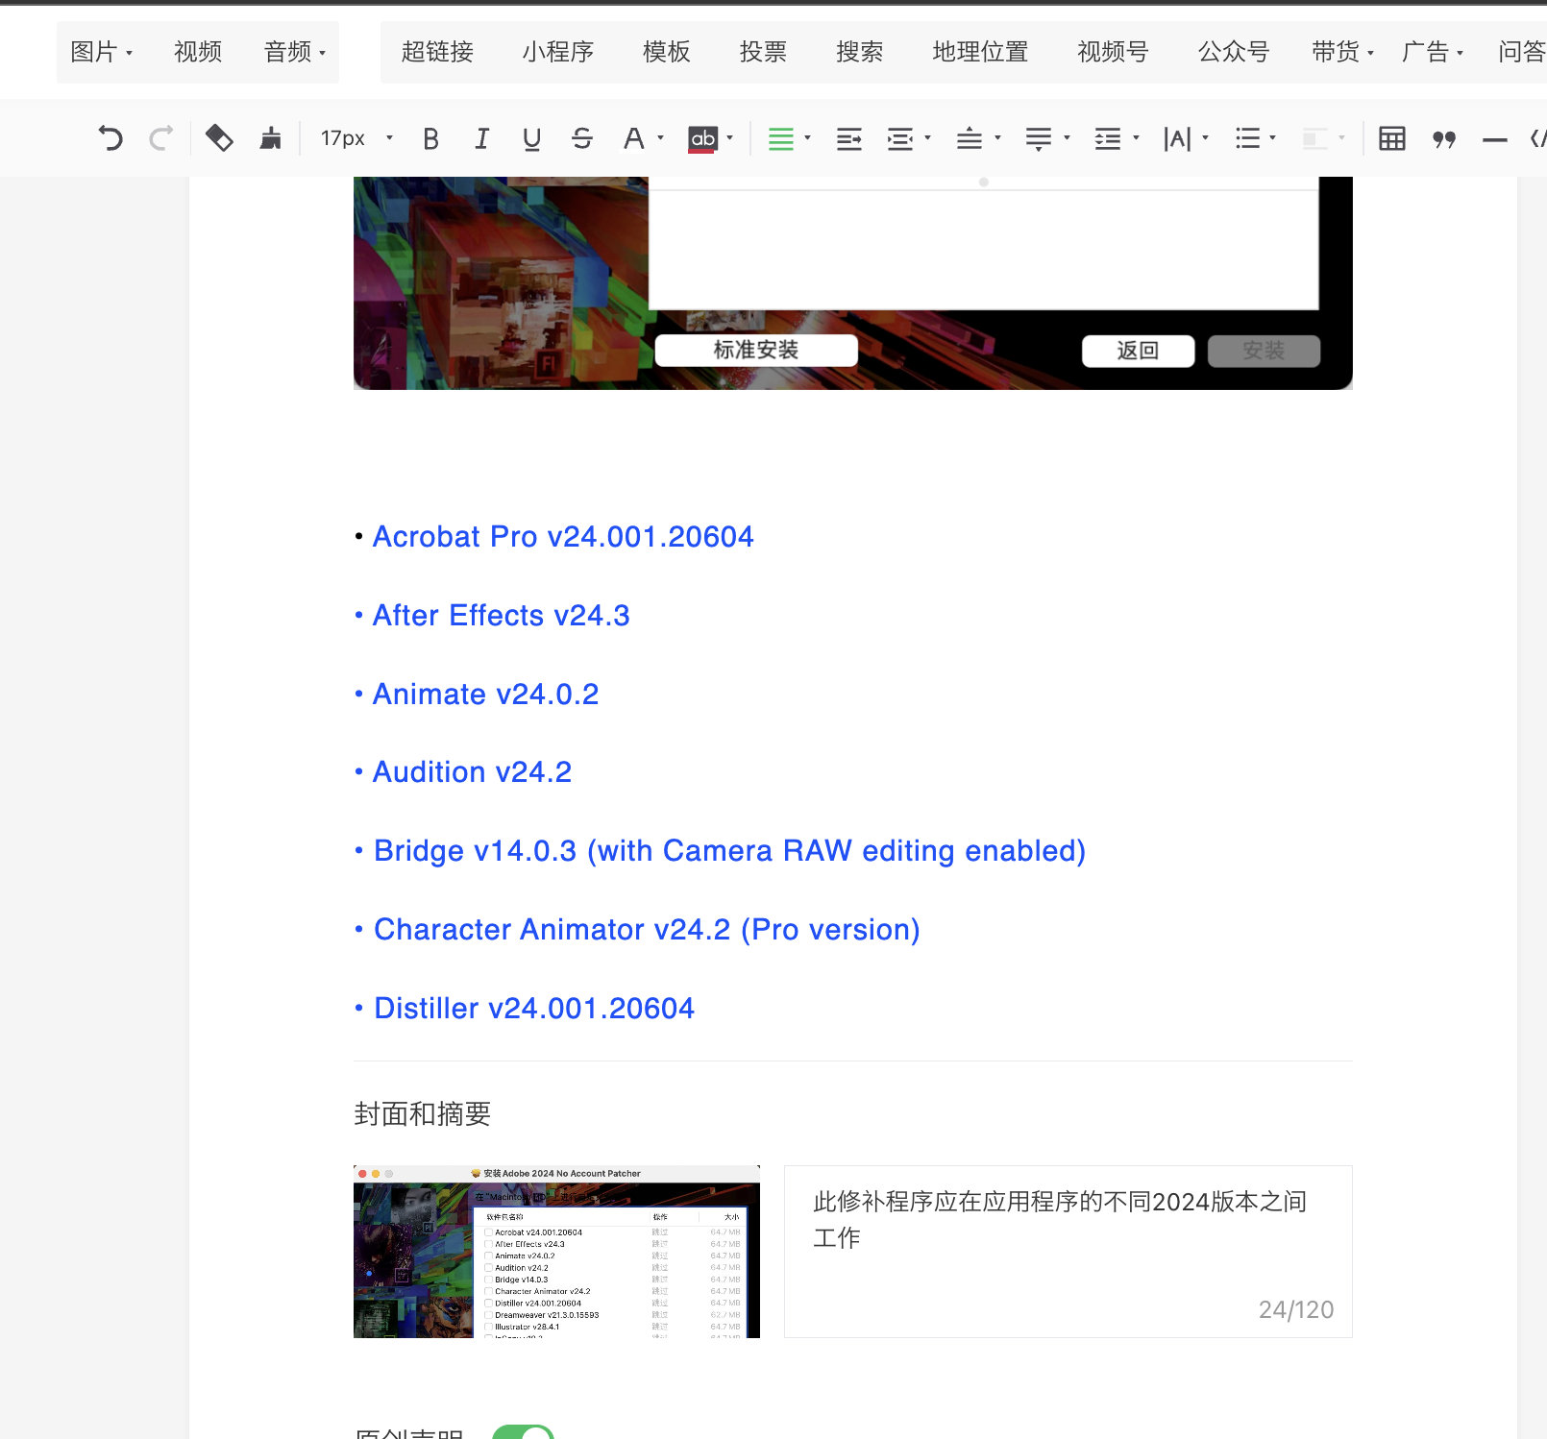This screenshot has height=1439, width=1547.
Task: Click the After Effects v24.3 text
Action: (501, 615)
